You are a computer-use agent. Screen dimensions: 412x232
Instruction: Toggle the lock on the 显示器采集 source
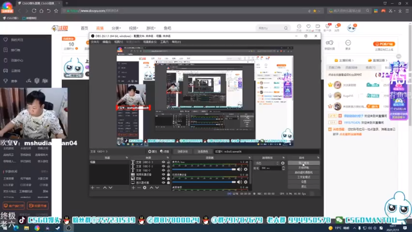169,182
